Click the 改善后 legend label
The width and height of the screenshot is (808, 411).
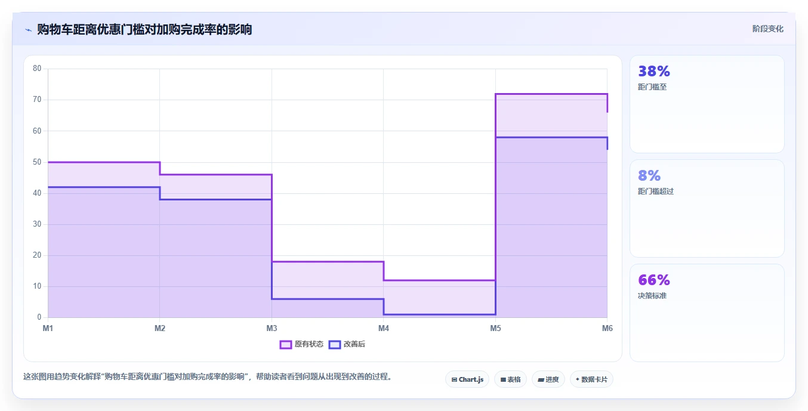[354, 344]
